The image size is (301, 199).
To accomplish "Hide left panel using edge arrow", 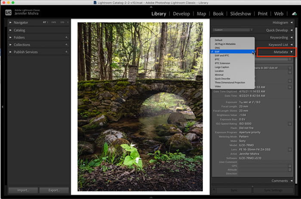I will (2, 107).
